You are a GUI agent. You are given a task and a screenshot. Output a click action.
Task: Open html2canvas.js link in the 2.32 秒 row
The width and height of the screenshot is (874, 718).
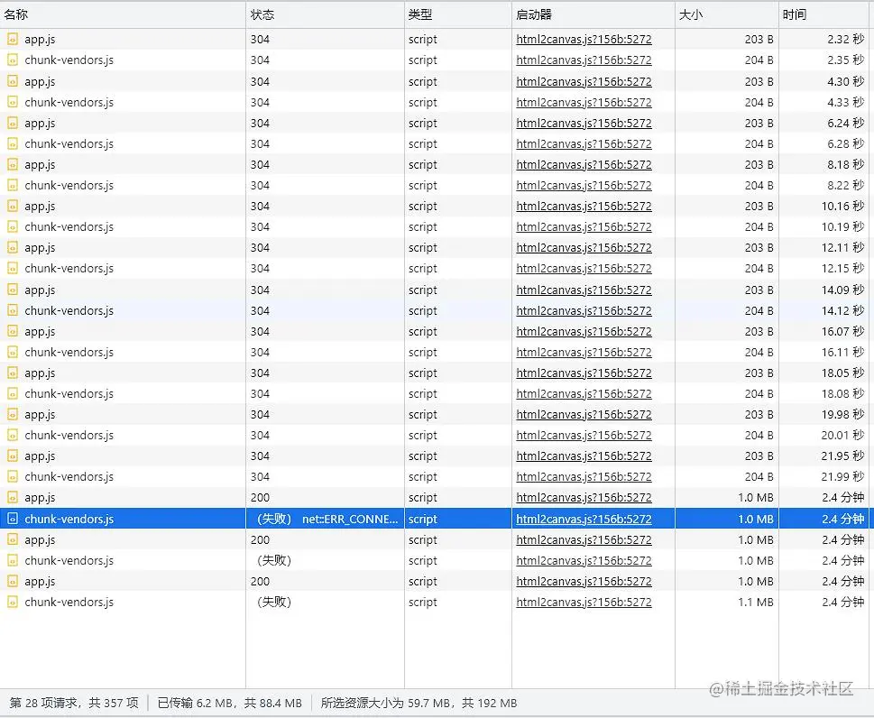[x=584, y=39]
